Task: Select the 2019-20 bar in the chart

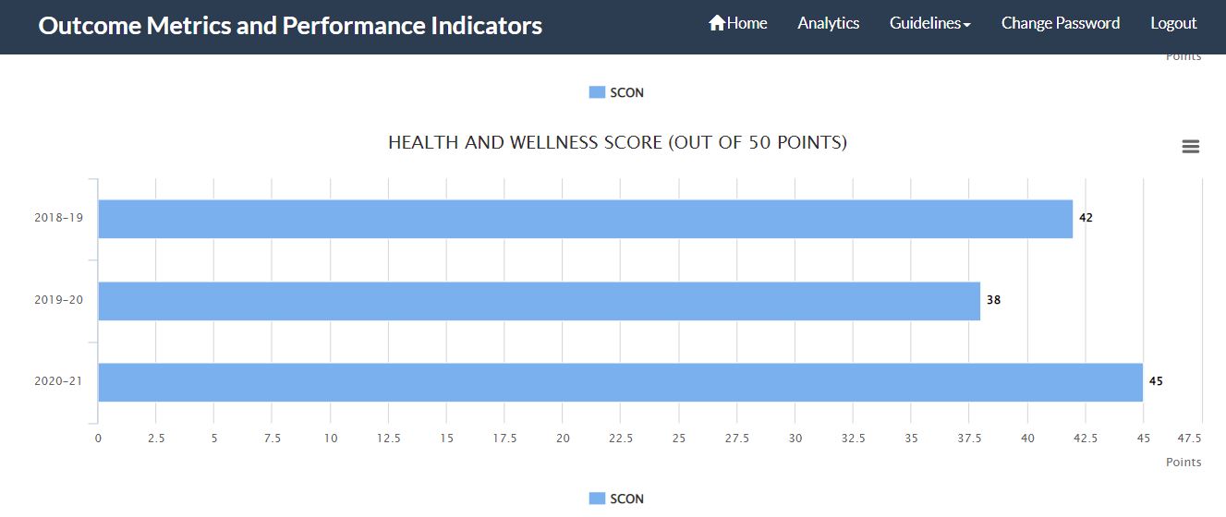Action: tap(539, 301)
